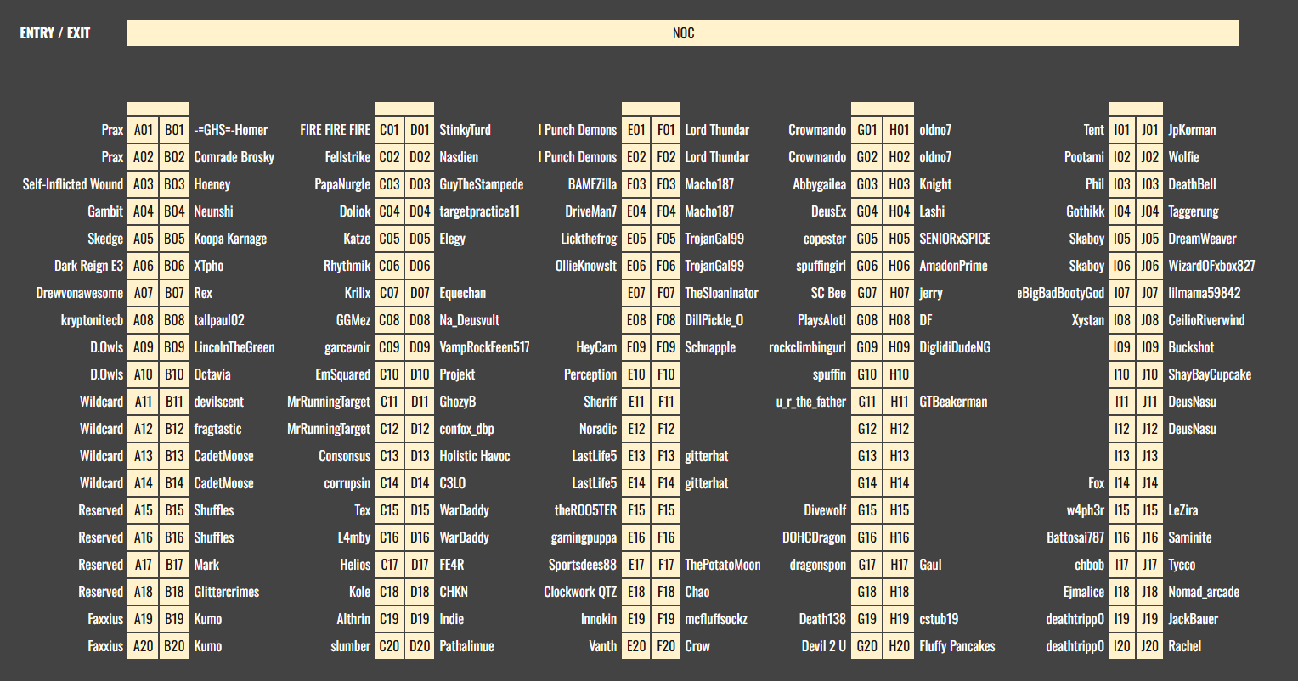Click the name BAMFZilla

[592, 184]
